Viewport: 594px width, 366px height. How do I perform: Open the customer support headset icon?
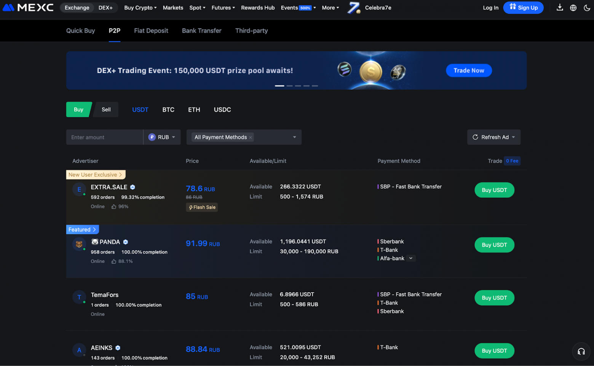pyautogui.click(x=581, y=352)
